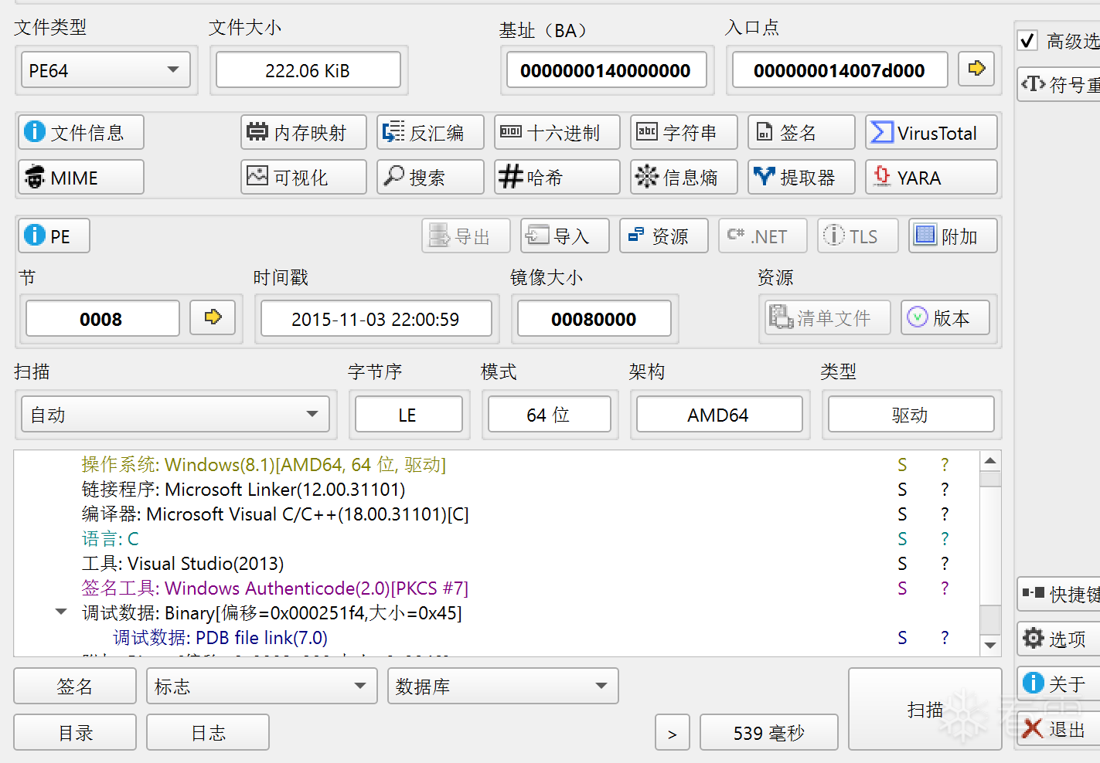Open the PE64 file type dropdown
Image resolution: width=1100 pixels, height=763 pixels.
point(105,70)
